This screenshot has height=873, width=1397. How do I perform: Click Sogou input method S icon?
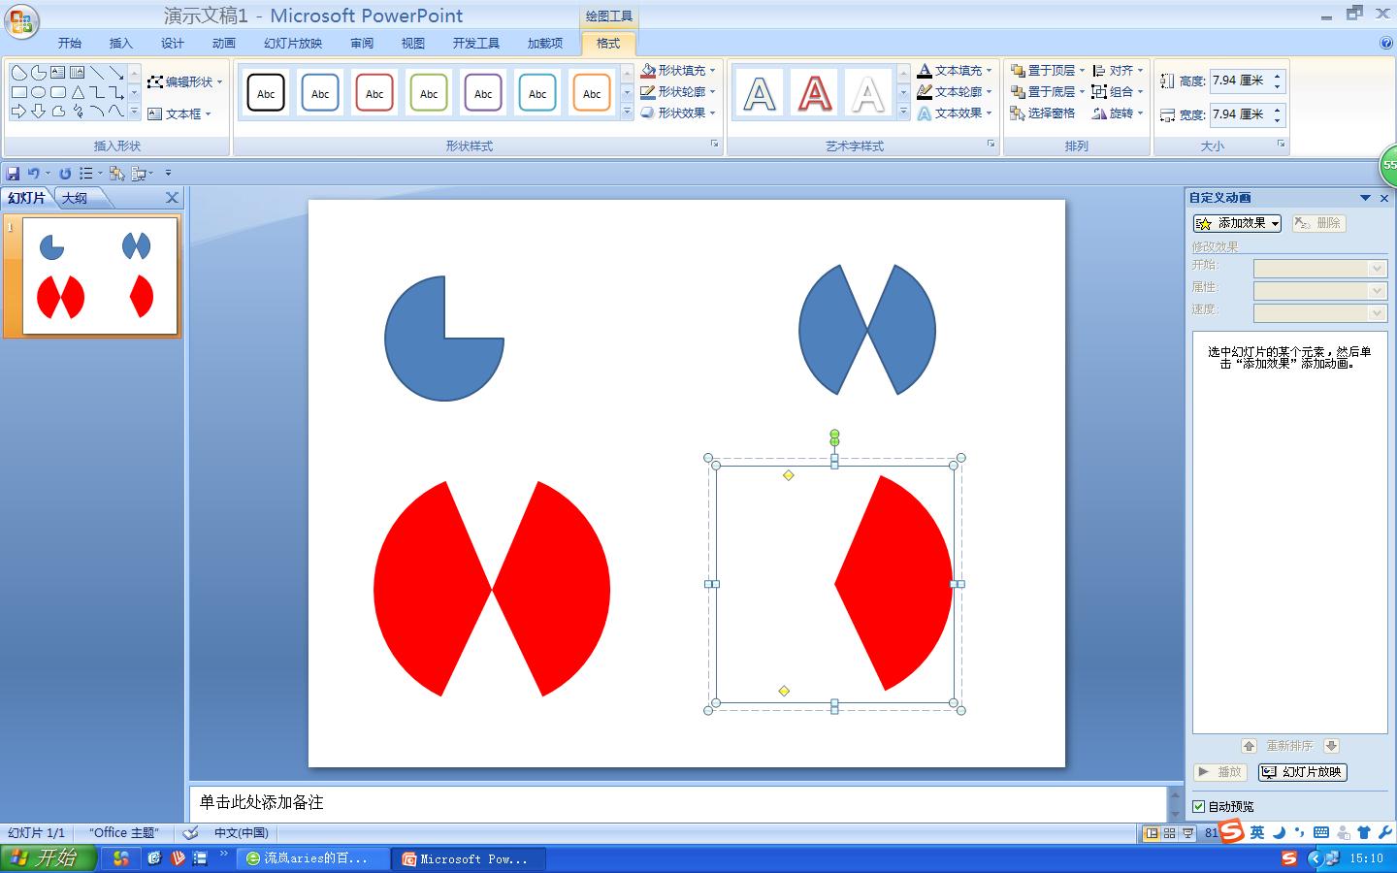(1231, 831)
